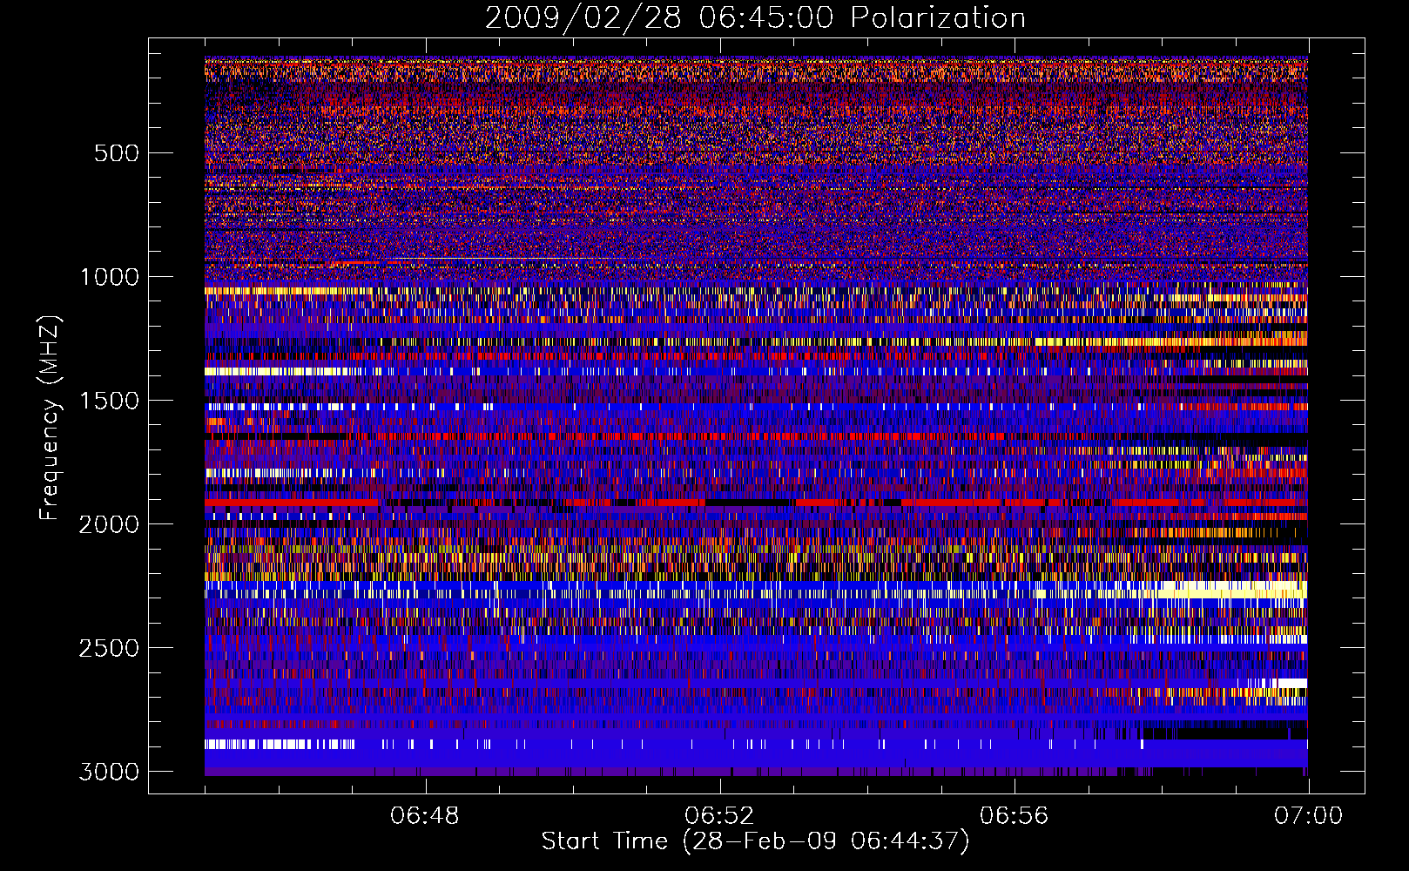The image size is (1409, 871).
Task: Select the 1500 frequency tick label
Action: point(109,401)
